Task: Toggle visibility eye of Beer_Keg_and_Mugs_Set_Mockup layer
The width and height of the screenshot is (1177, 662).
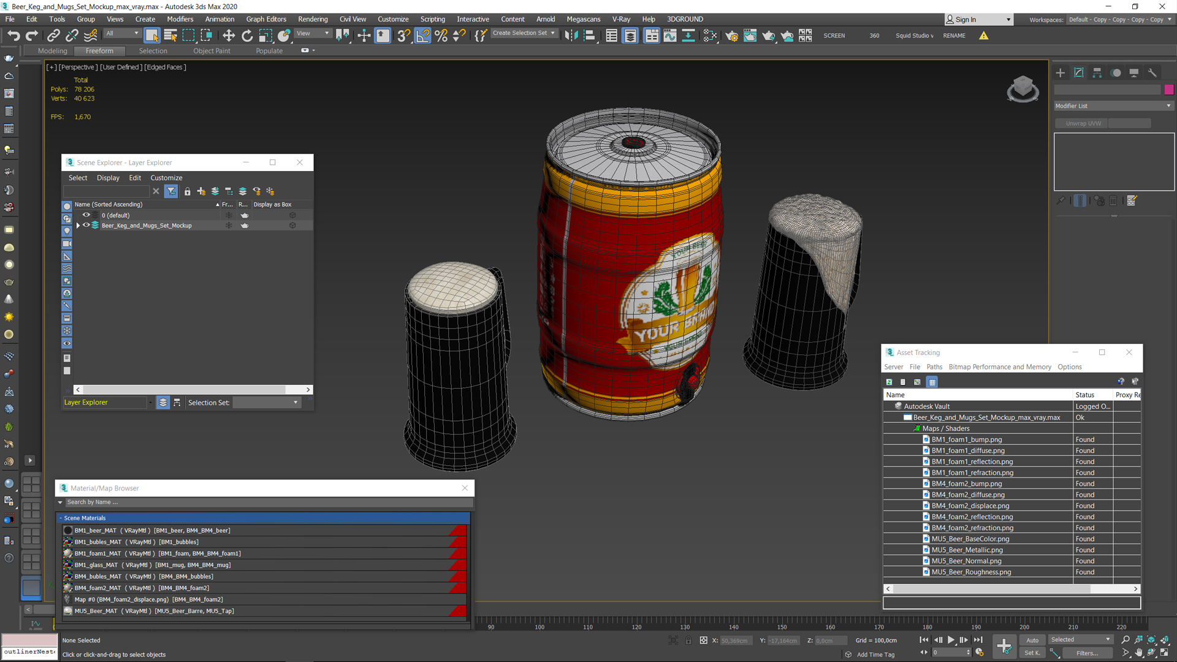Action: click(x=86, y=225)
